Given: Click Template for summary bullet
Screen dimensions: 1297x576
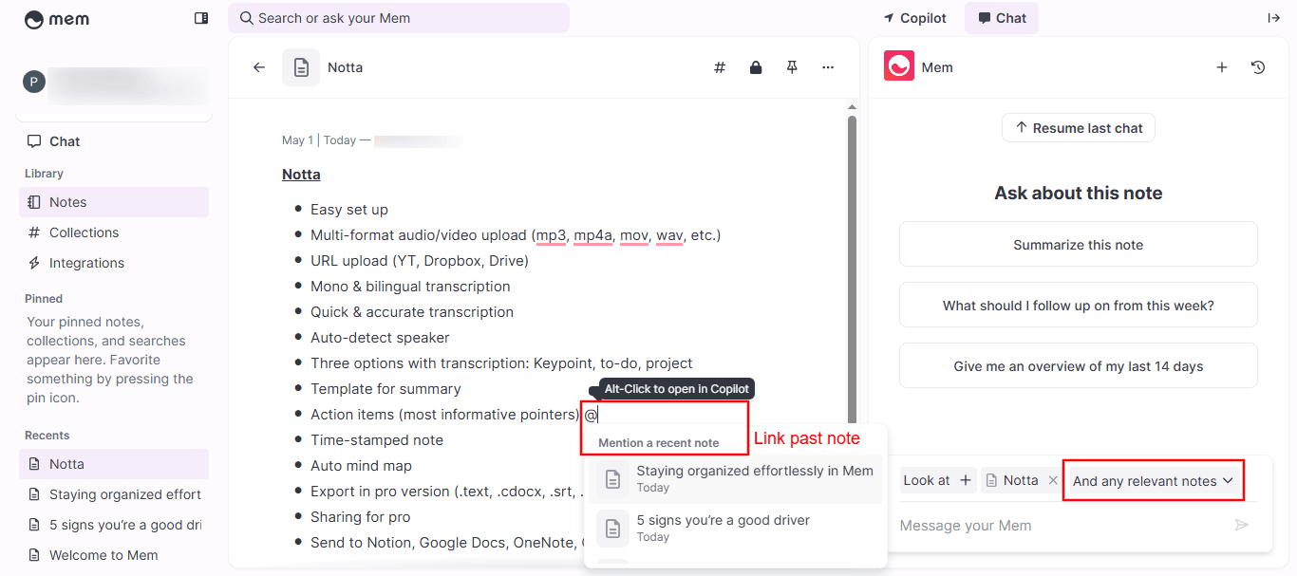Looking at the screenshot, I should pyautogui.click(x=385, y=389).
